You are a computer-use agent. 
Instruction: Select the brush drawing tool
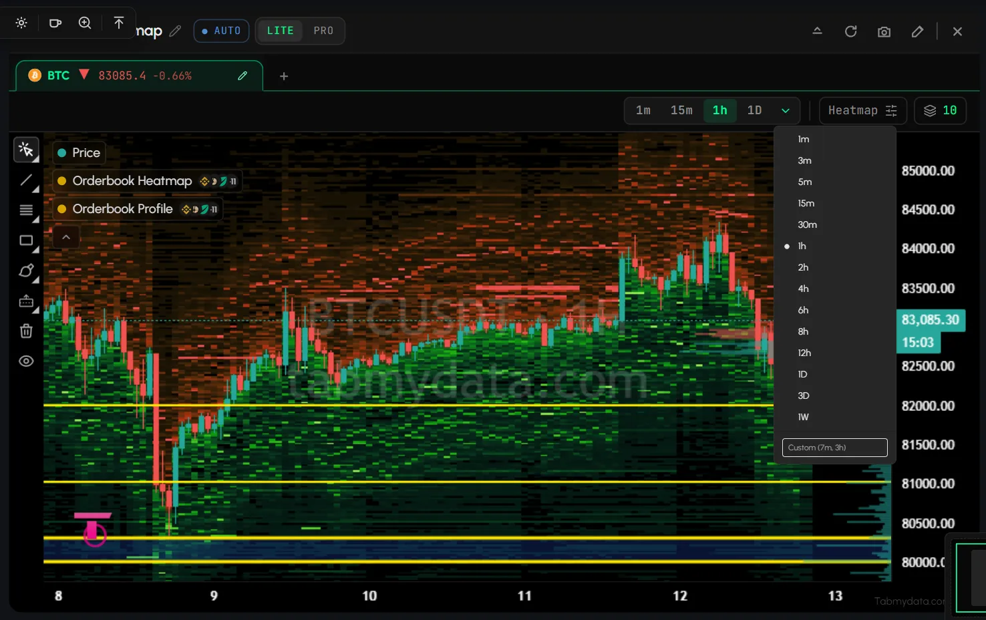click(x=26, y=271)
